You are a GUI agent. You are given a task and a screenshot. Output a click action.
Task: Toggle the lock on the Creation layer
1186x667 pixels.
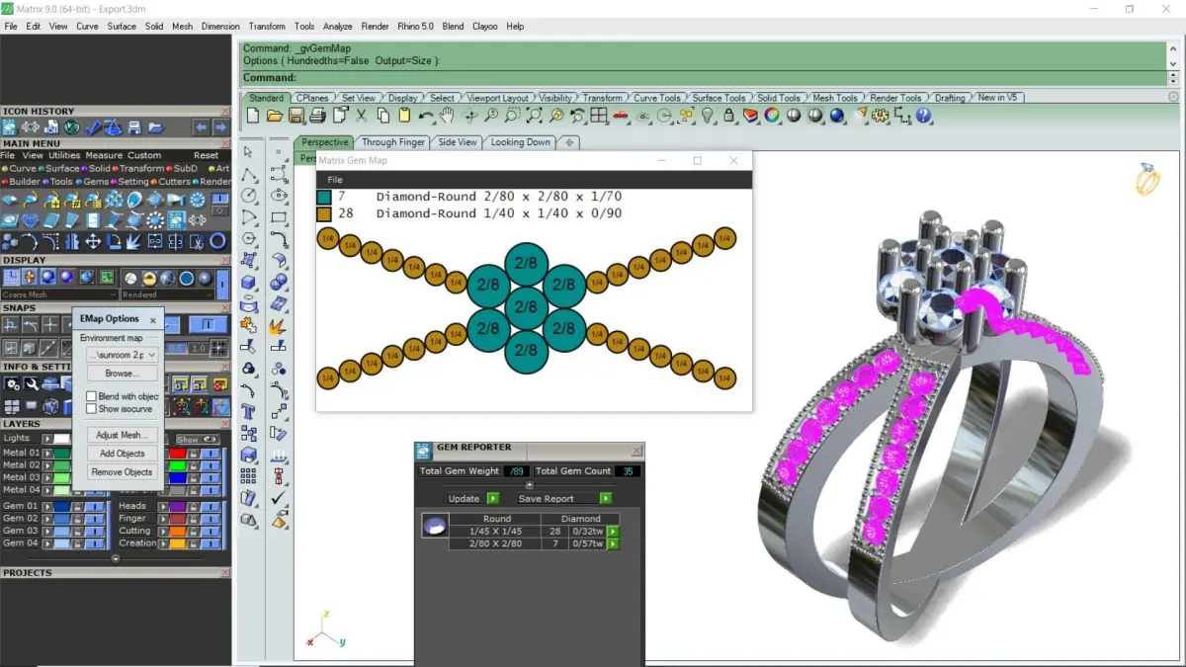[x=193, y=543]
